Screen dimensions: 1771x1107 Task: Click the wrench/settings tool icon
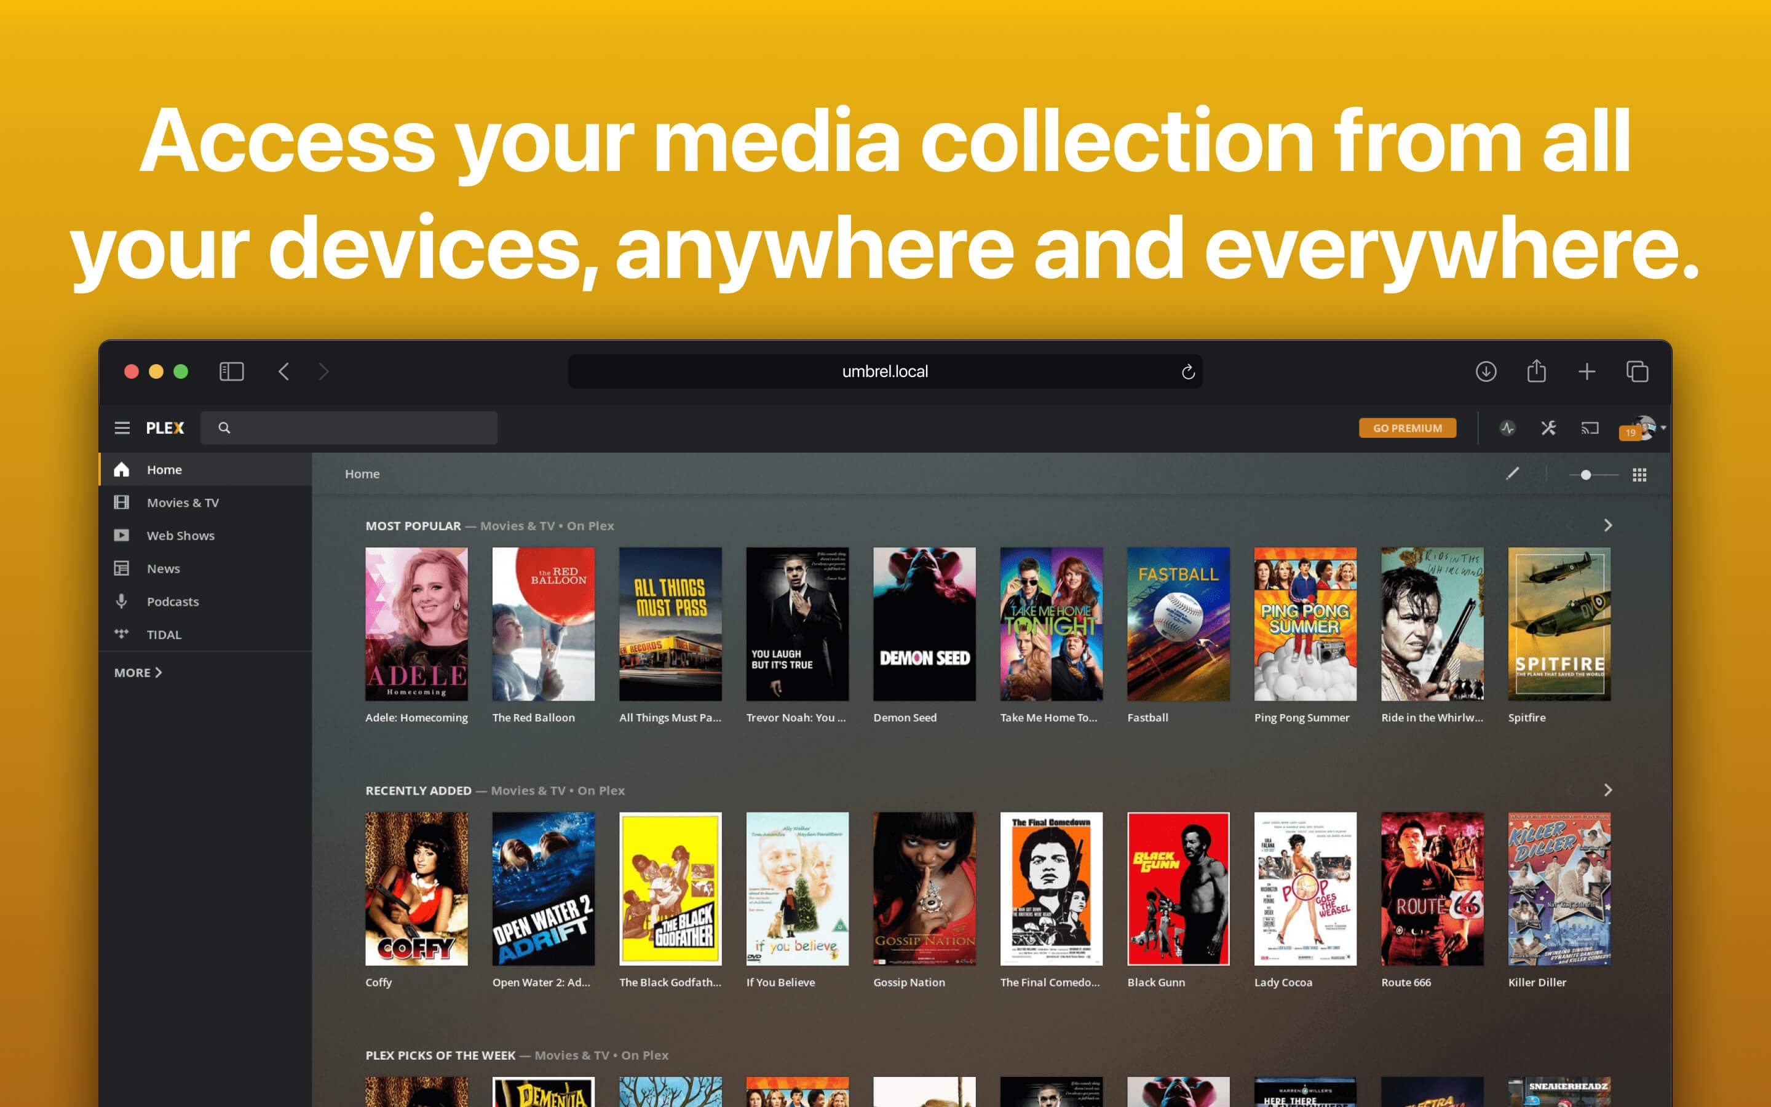pos(1548,427)
